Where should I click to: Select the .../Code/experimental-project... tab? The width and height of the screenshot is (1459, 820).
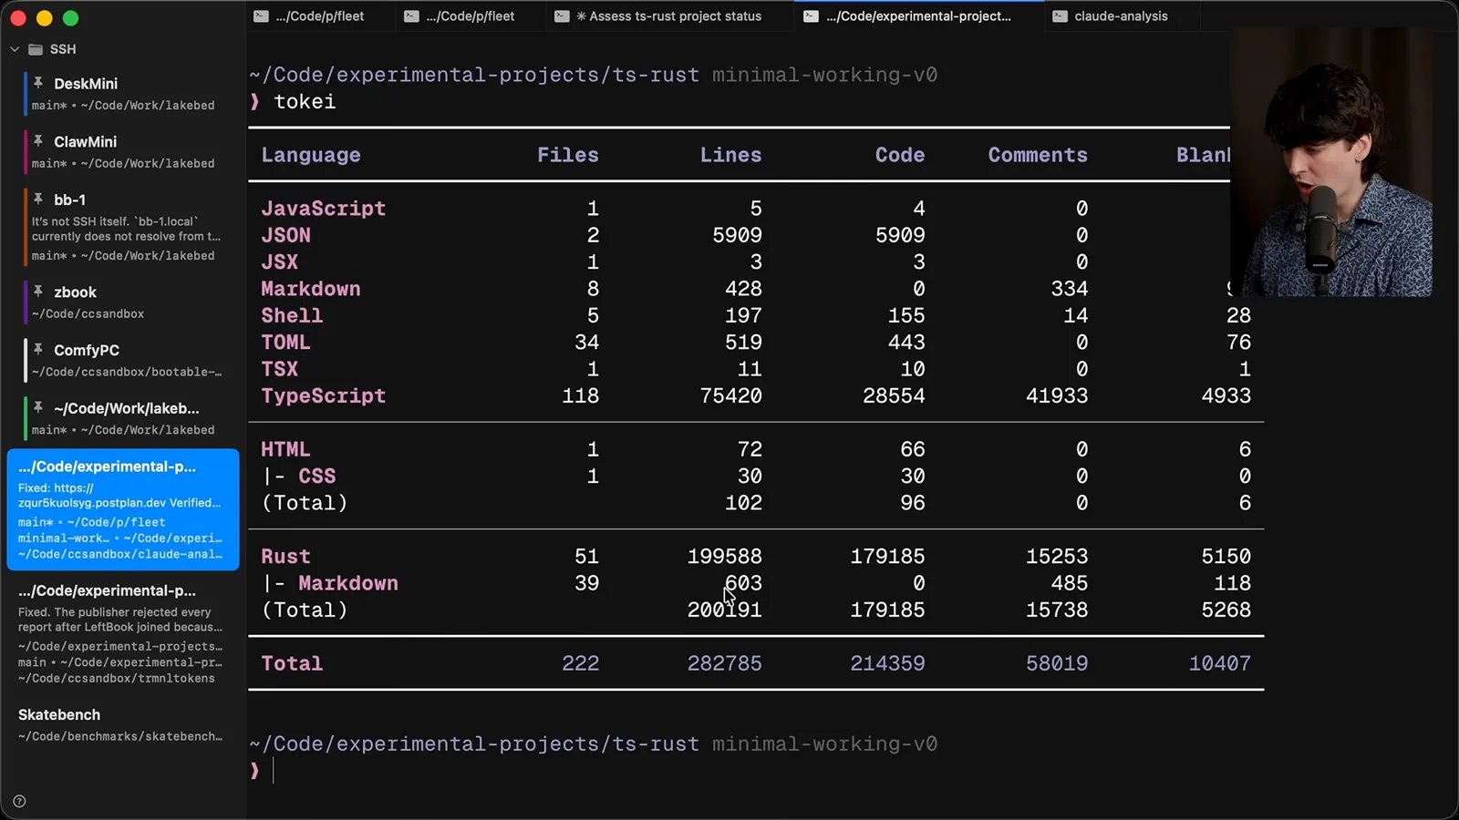pyautogui.click(x=918, y=16)
